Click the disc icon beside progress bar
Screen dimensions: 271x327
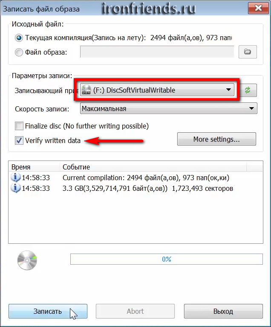(27, 259)
